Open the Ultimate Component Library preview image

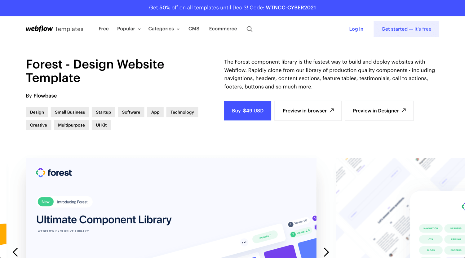point(171,208)
